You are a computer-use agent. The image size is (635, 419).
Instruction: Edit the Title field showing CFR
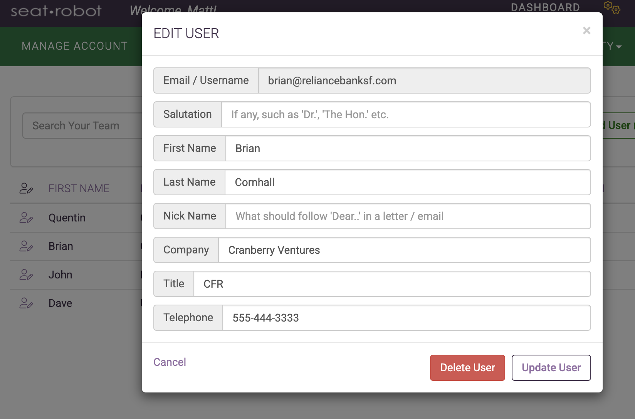(x=392, y=284)
